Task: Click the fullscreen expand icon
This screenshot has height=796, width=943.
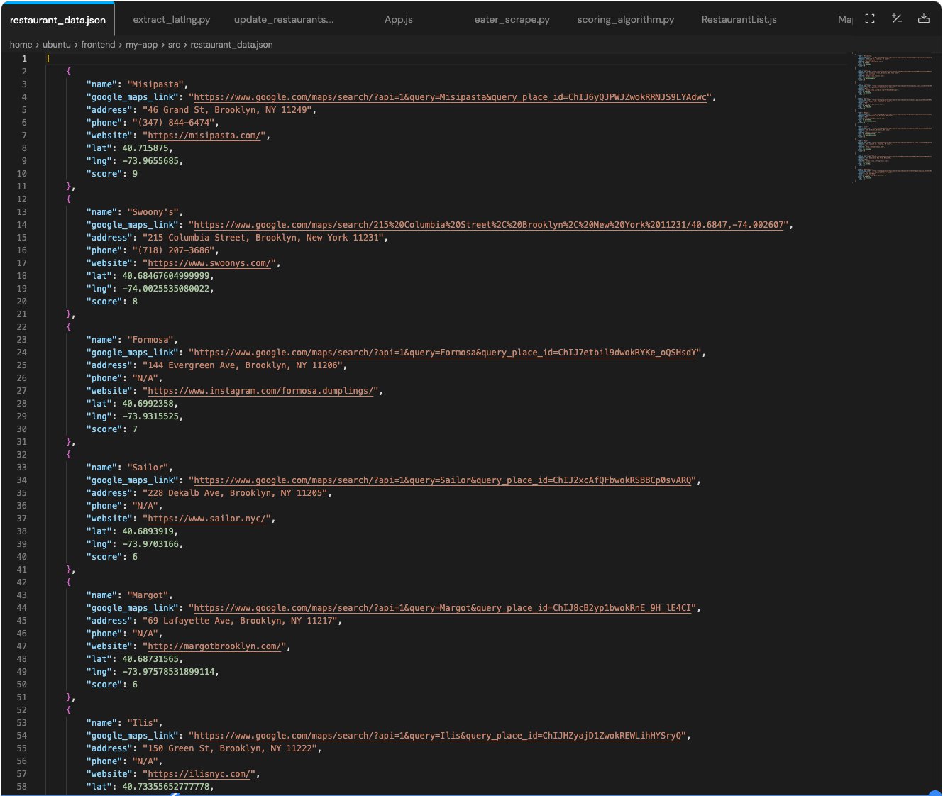Action: [x=870, y=19]
